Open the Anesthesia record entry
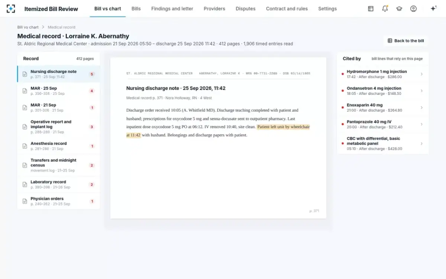Screen dimensions: 446x279 [58, 146]
